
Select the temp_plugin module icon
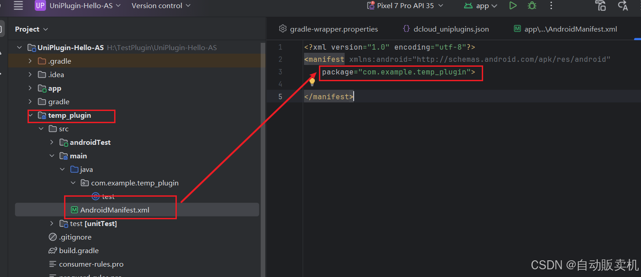[x=42, y=115]
